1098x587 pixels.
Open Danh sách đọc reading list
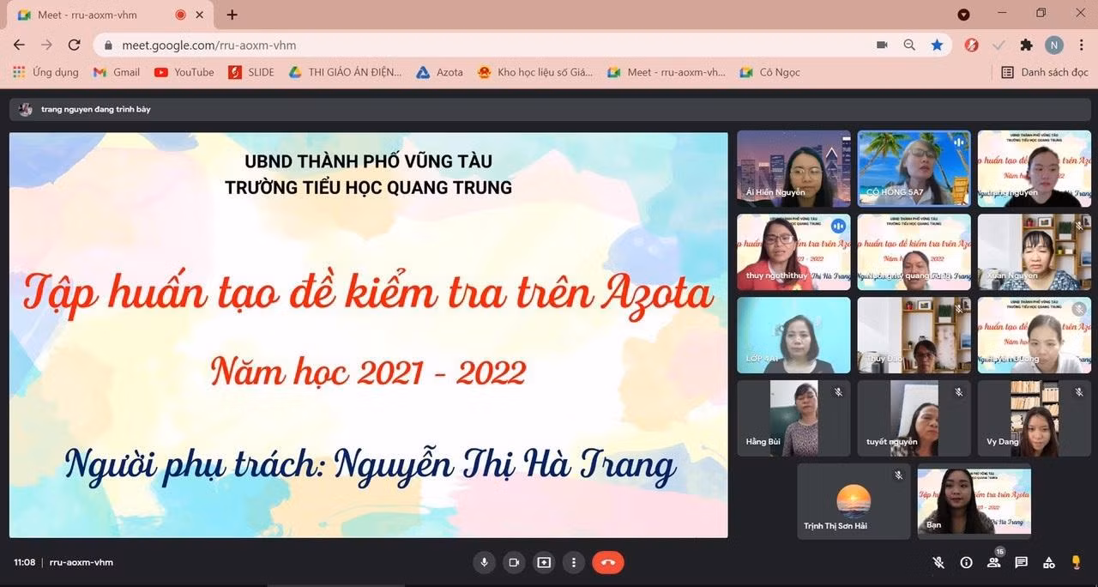tap(1045, 72)
